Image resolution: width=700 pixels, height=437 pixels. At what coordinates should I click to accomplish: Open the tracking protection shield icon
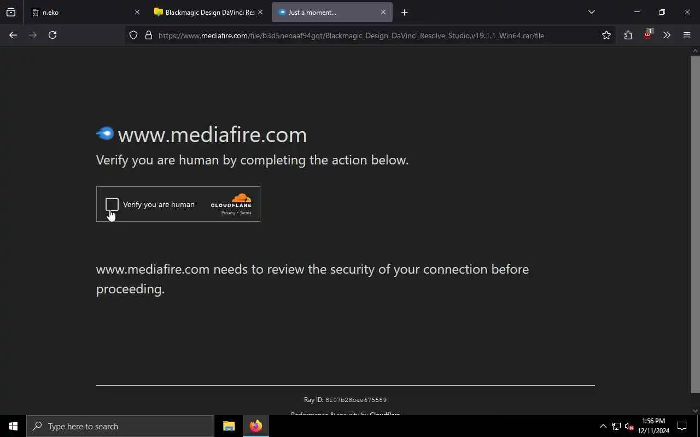coord(133,35)
